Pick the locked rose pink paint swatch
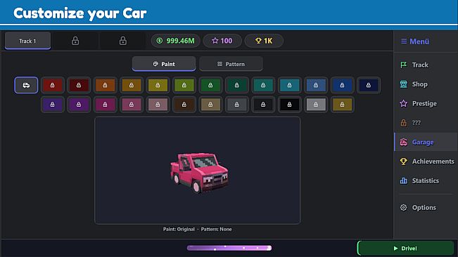458x257 pixels. pos(132,105)
